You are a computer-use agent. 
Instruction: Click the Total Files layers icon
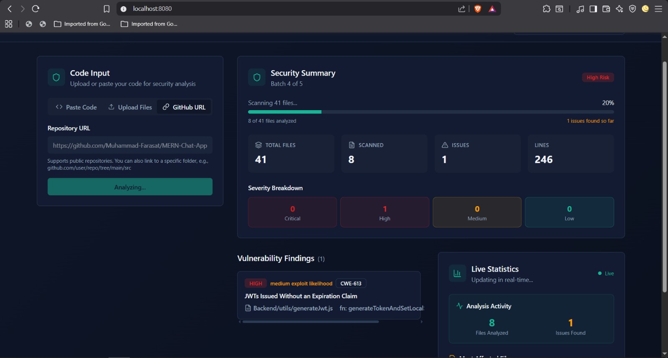coord(258,145)
